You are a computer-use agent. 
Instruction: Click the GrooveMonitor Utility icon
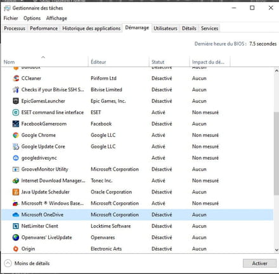point(16,169)
